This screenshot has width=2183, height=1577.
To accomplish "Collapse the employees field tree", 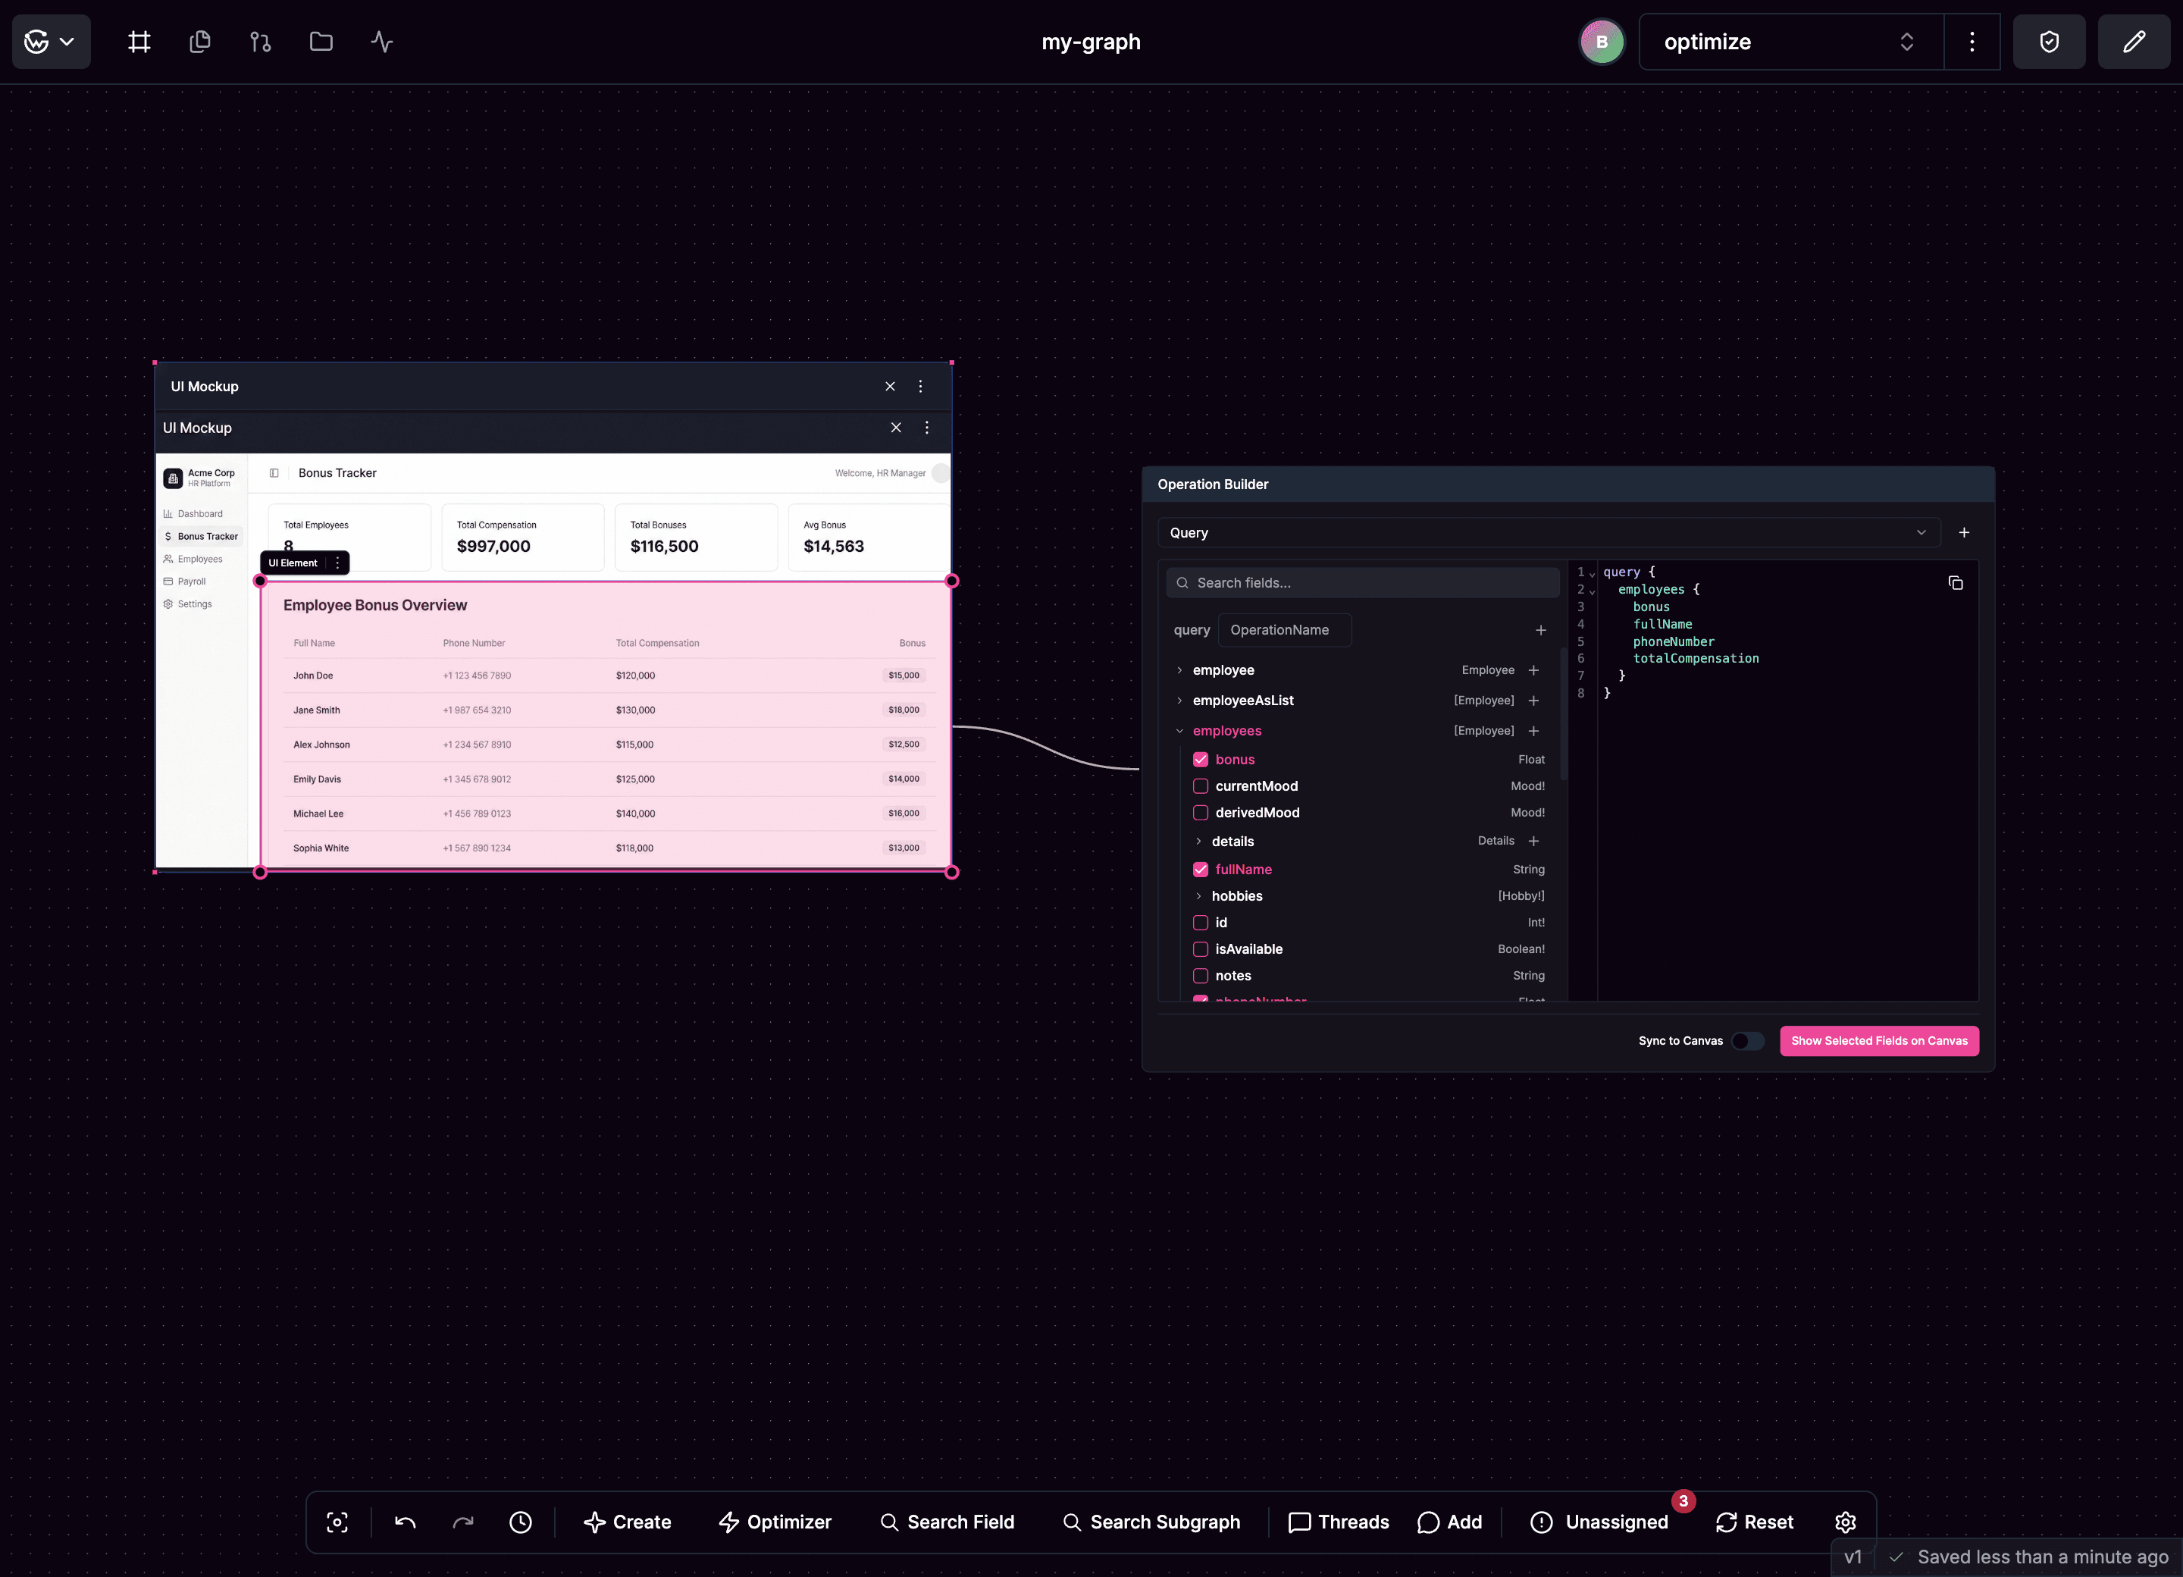I will pyautogui.click(x=1179, y=731).
